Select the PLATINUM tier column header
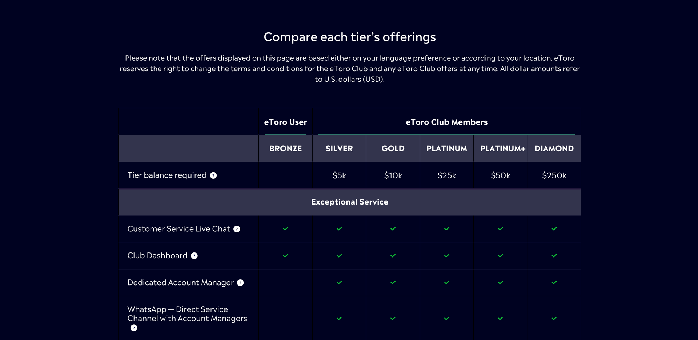Viewport: 698px width, 340px height. (x=447, y=149)
